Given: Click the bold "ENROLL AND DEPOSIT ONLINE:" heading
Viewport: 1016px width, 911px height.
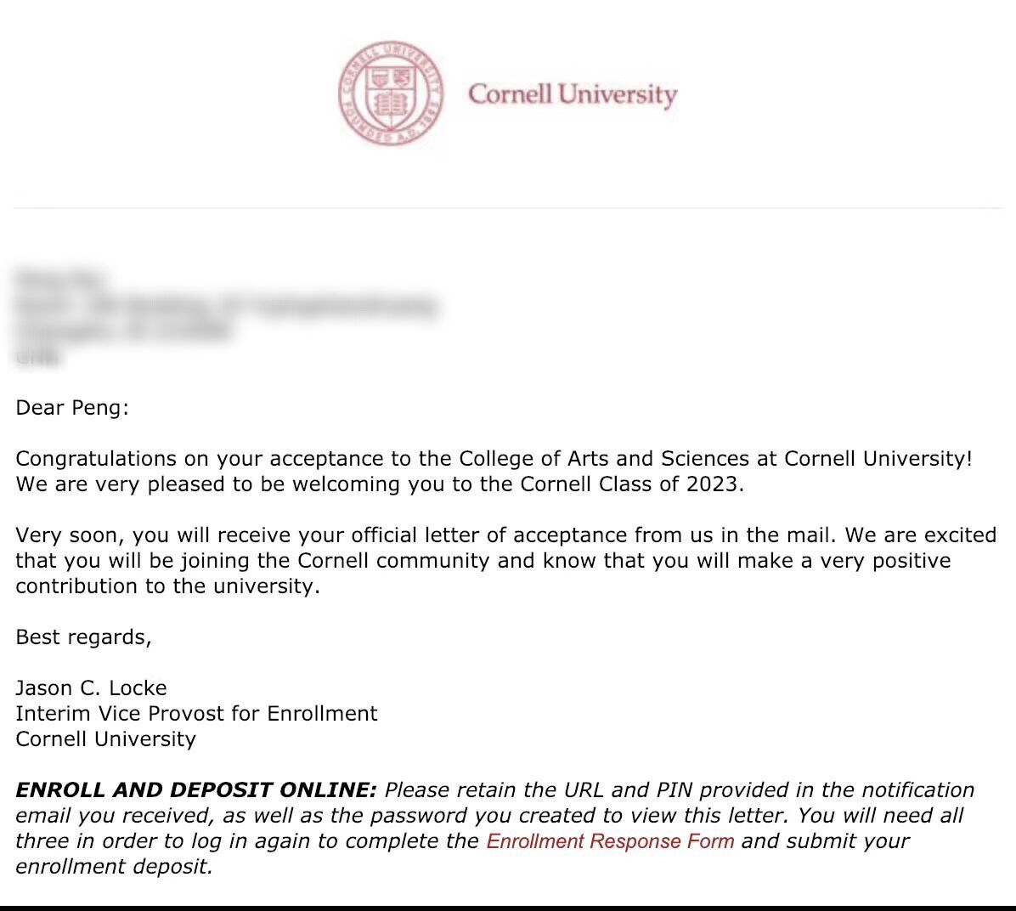Looking at the screenshot, I should [195, 790].
